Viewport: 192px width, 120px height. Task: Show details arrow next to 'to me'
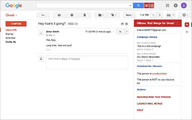[54, 35]
